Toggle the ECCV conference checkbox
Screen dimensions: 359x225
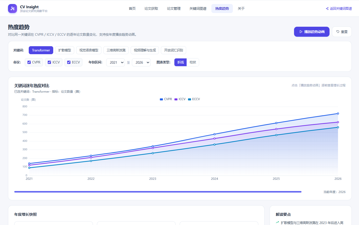69,62
